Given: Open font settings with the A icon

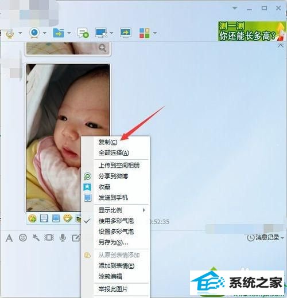Looking at the screenshot, I should pos(9,238).
